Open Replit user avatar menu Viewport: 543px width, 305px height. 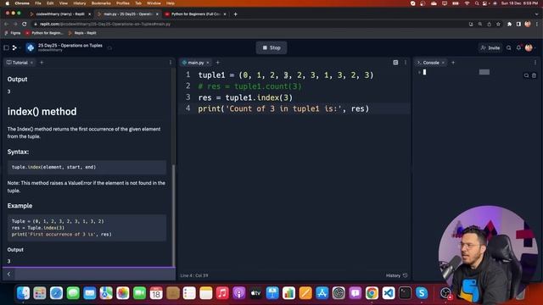click(x=529, y=47)
